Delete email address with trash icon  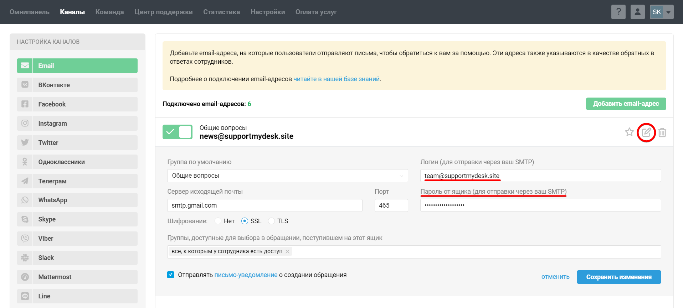[x=662, y=132]
